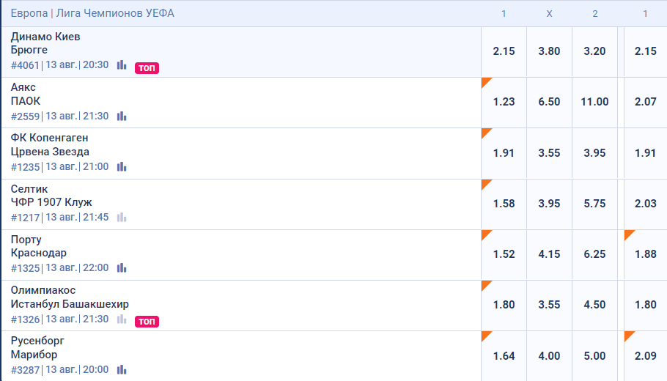The image size is (667, 381).
Task: Select away odds 6.25 for Краснодар
Action: 594,254
